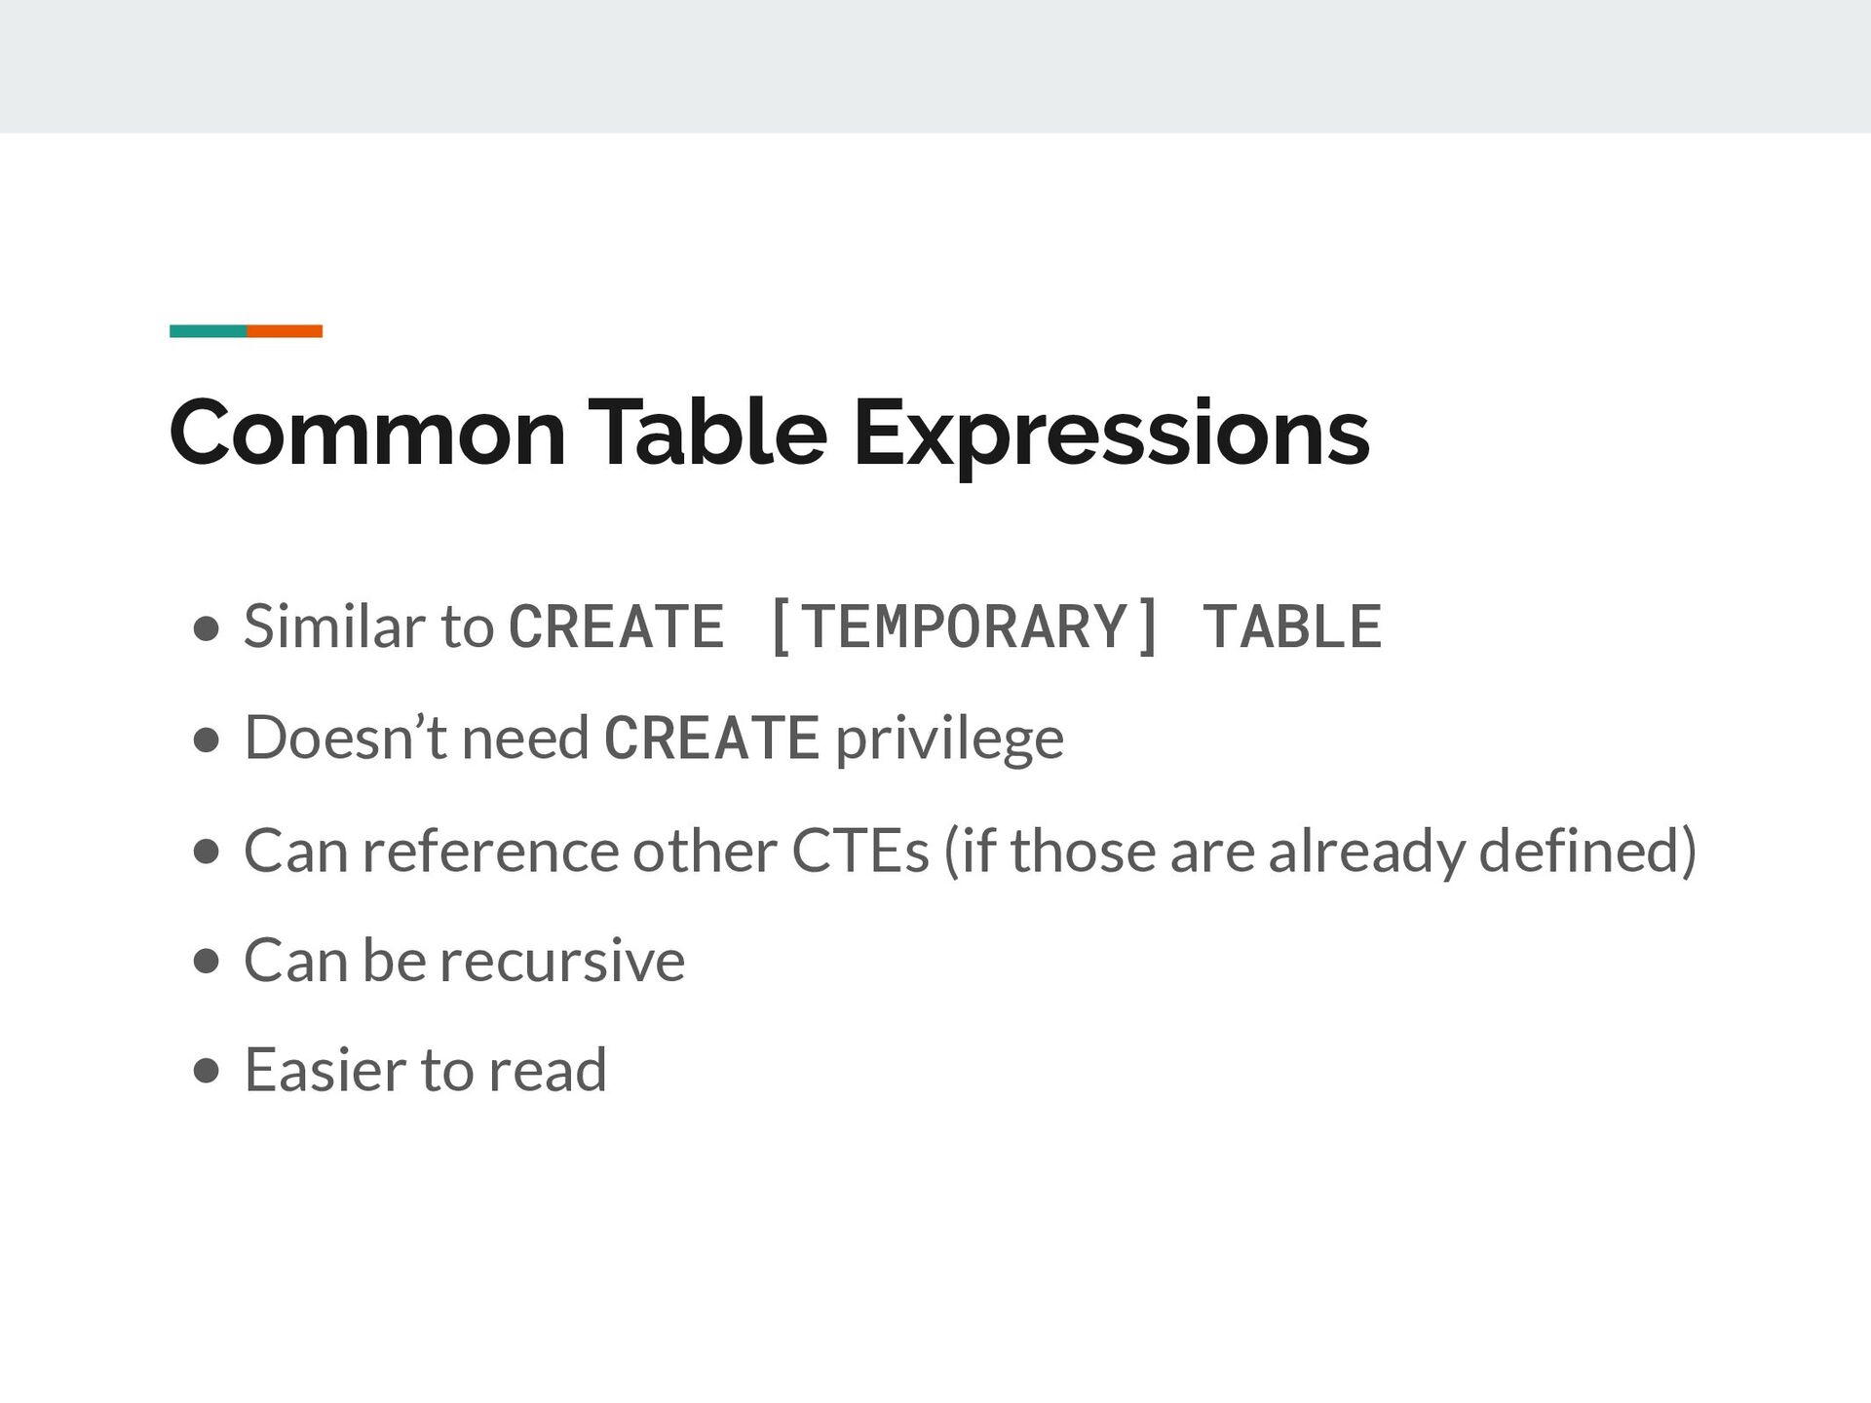This screenshot has height=1403, width=1871.
Task: Select the orange accent bar above title
Action: point(285,331)
